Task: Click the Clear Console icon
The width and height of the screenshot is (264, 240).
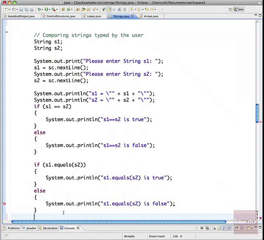Action: [214, 228]
